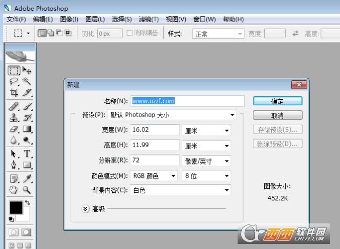Image resolution: width=340 pixels, height=249 pixels.
Task: Select the Gradient tool
Action: pos(27,129)
